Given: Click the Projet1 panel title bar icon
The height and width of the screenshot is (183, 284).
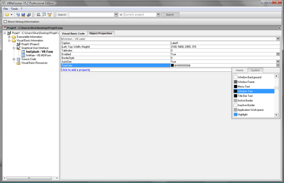Looking at the screenshot, I should pos(5,28).
